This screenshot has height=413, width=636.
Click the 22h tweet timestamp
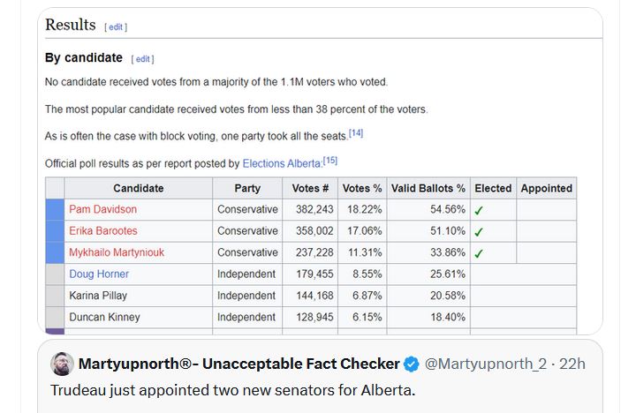click(x=572, y=364)
